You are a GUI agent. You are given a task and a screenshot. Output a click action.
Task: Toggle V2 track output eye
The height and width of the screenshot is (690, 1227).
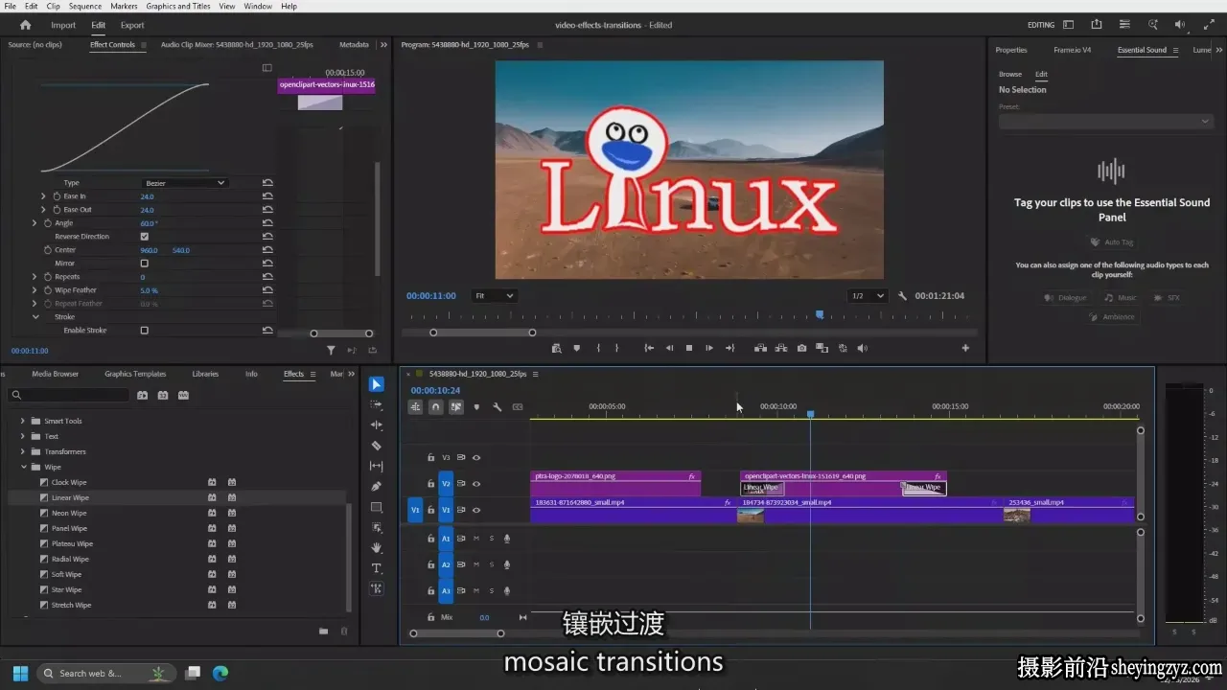pyautogui.click(x=475, y=484)
